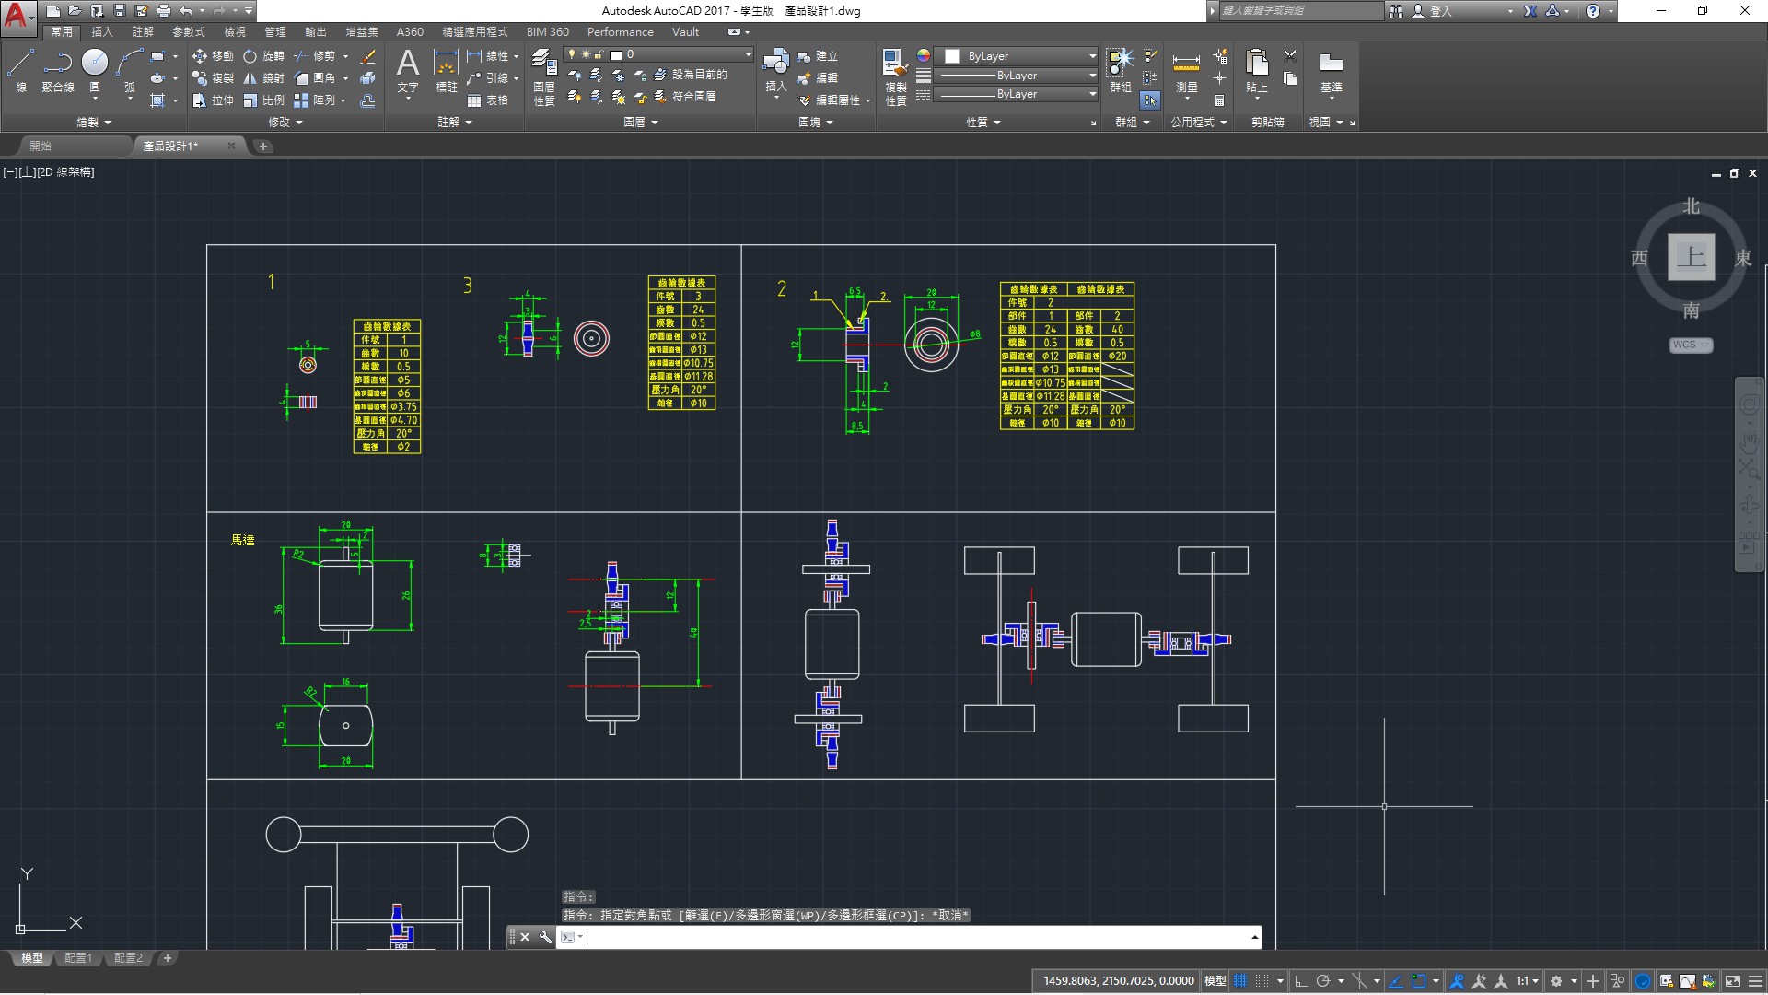Switch to the 插入 ribbon tab
The height and width of the screenshot is (995, 1768).
[x=102, y=31]
